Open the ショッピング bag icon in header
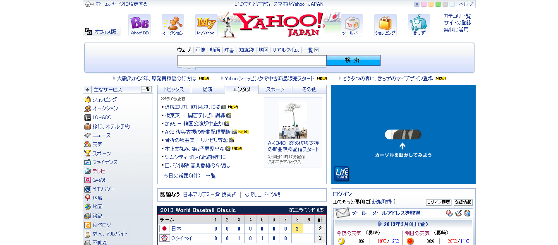This screenshot has height=245, width=558. (x=385, y=25)
